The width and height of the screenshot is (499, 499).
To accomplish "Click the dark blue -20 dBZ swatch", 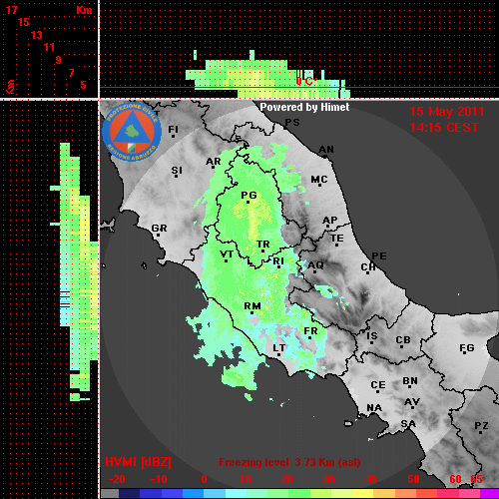I will pos(129,493).
